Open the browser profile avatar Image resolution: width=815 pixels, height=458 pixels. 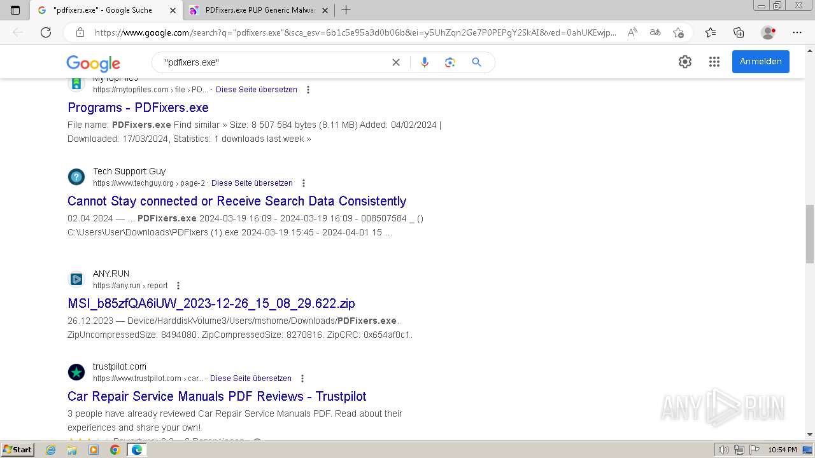click(x=769, y=32)
